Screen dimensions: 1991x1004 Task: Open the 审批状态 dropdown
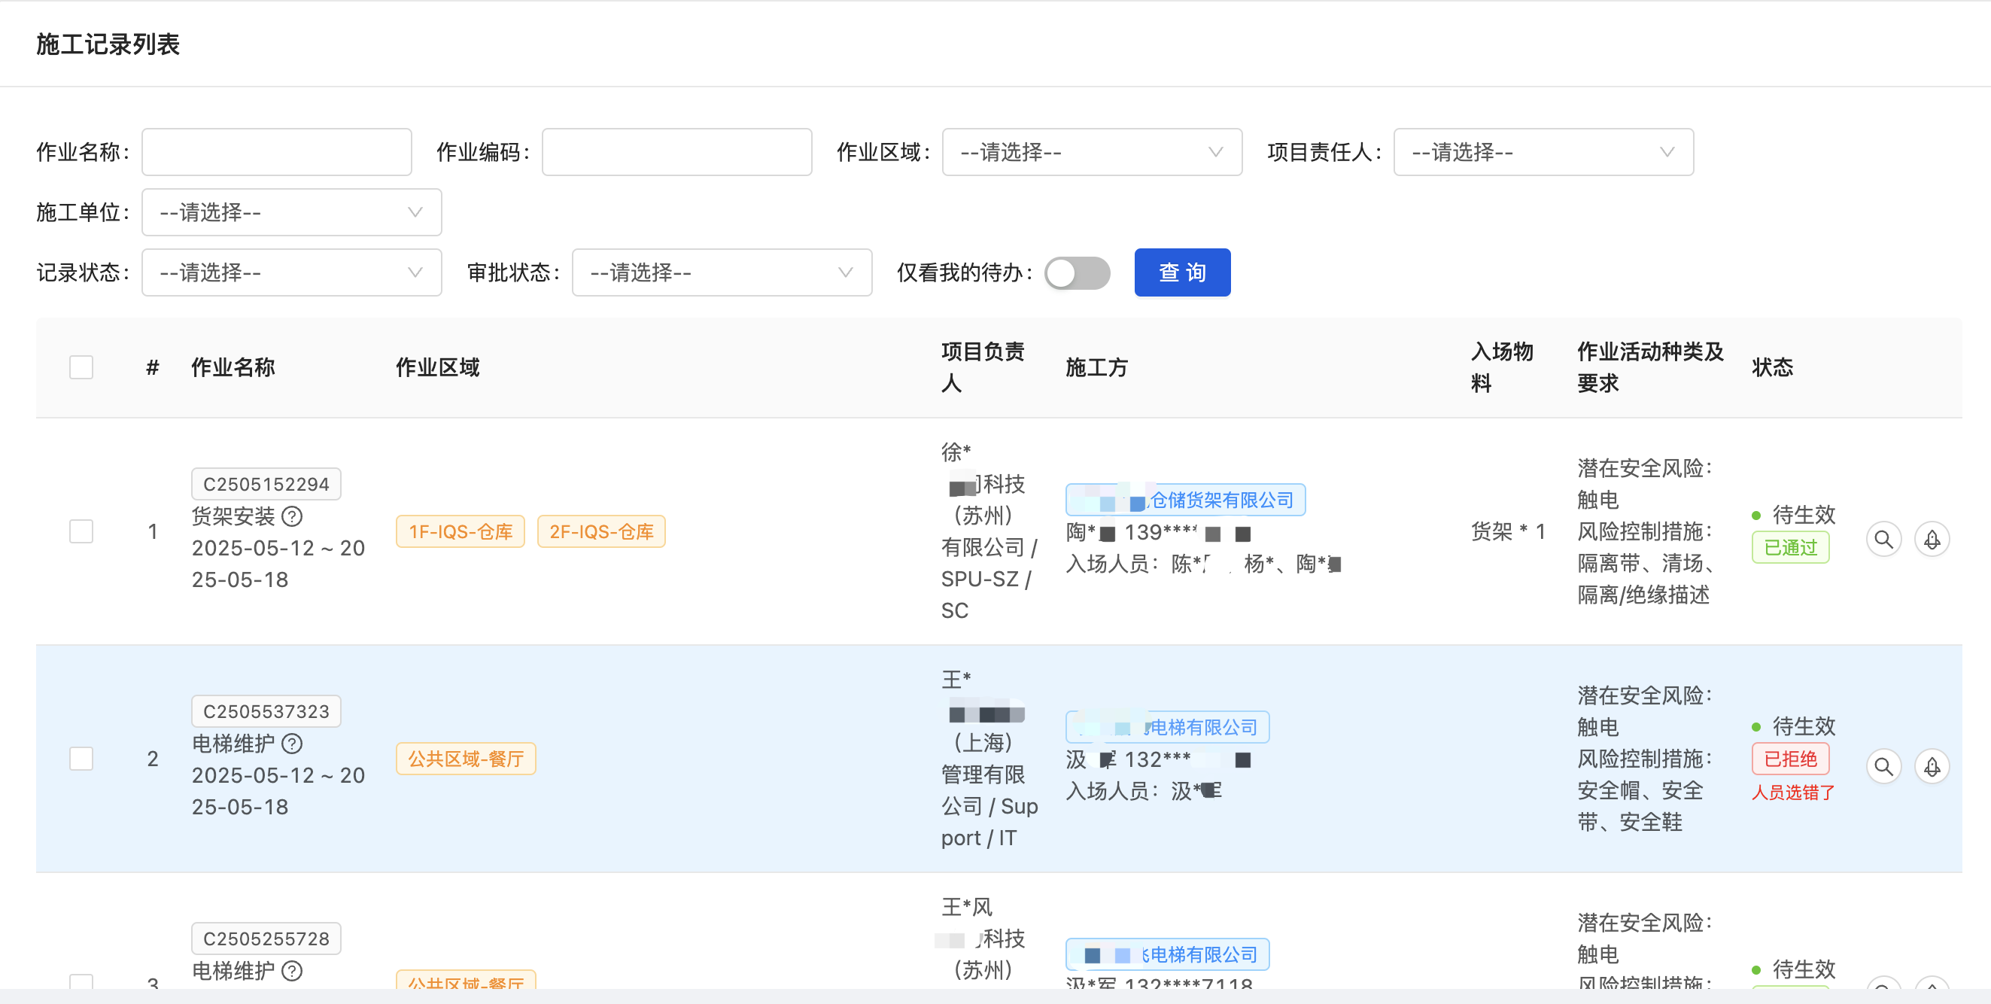point(722,273)
